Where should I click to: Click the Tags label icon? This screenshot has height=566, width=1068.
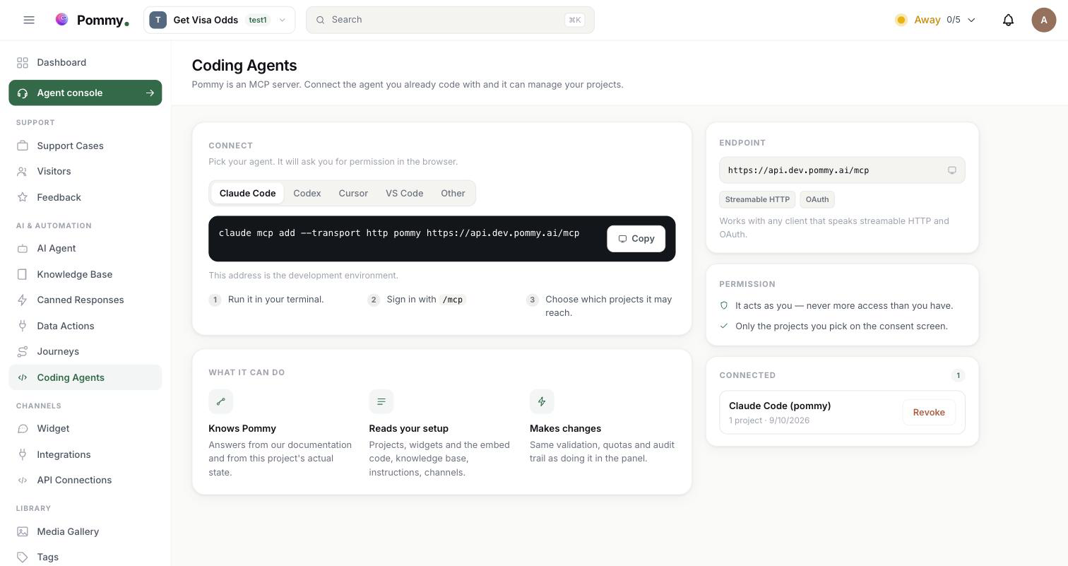click(x=23, y=558)
